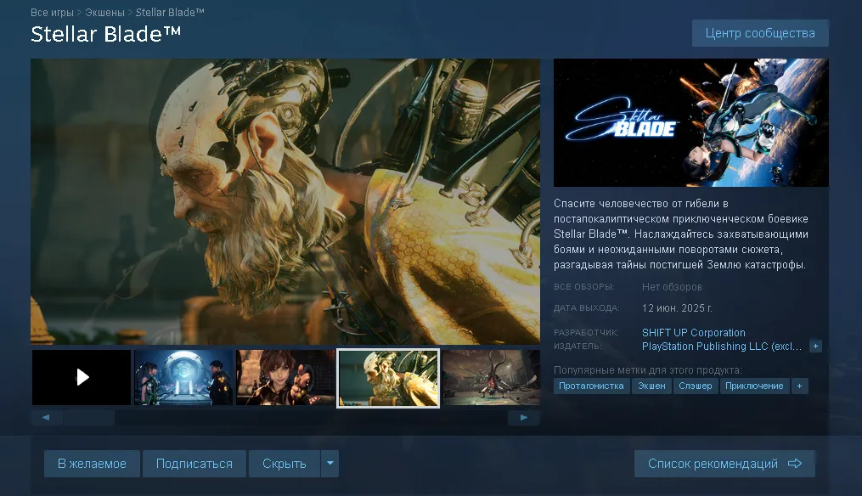
Task: Click the thumbnail strip scrollbar handle
Action: [89, 417]
